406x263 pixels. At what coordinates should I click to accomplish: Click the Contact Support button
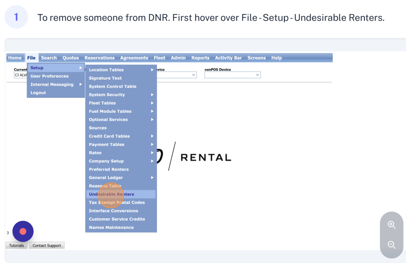click(x=47, y=246)
